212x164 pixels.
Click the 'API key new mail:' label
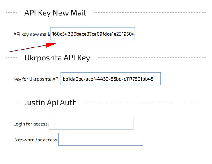pos(32,34)
